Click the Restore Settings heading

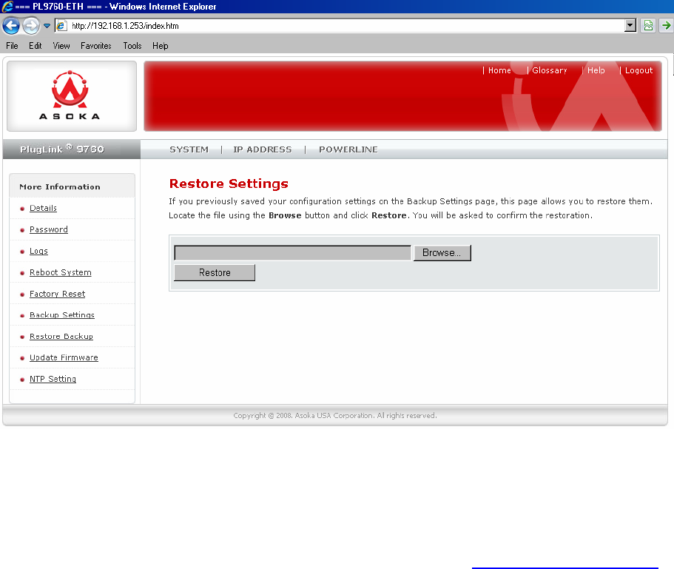point(229,184)
